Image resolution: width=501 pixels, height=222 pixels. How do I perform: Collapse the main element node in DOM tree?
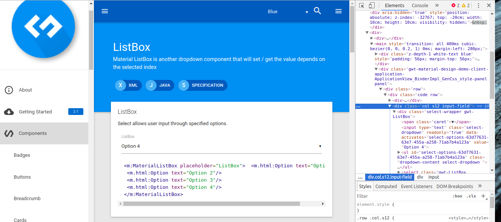point(372,44)
